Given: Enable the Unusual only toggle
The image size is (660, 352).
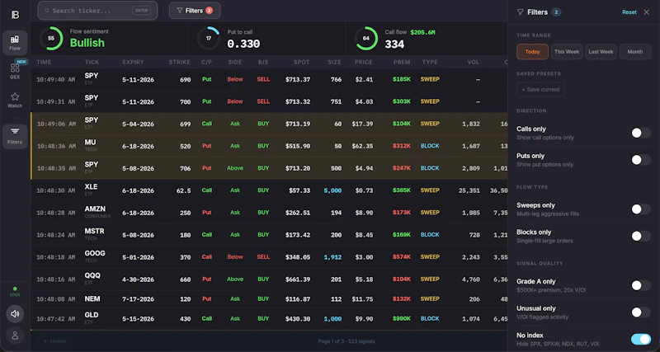Looking at the screenshot, I should pos(641,312).
